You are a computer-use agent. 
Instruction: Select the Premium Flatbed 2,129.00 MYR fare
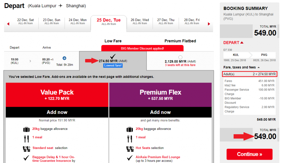point(180,57)
